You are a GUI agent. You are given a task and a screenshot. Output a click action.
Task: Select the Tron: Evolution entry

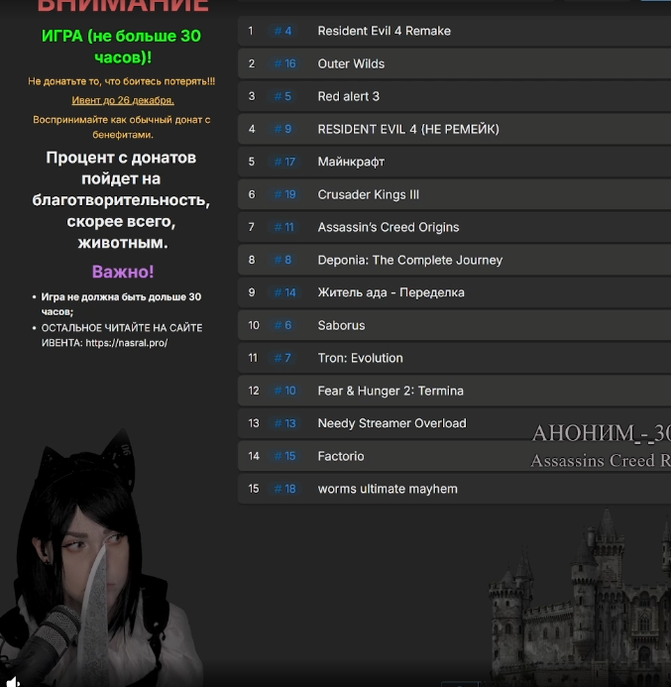454,358
